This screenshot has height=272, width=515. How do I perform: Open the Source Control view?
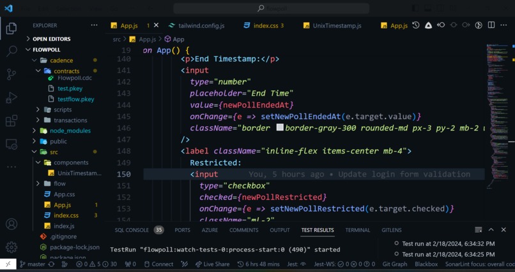[12, 75]
